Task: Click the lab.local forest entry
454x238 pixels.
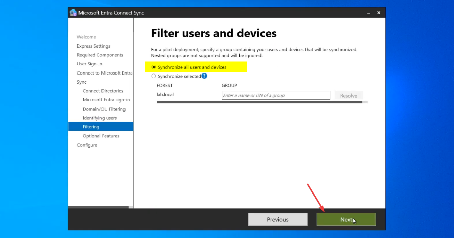Action: (x=165, y=95)
